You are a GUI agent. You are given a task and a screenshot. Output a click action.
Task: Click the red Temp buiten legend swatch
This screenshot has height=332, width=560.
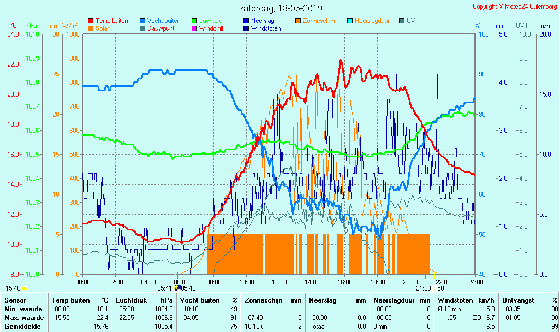[91, 21]
